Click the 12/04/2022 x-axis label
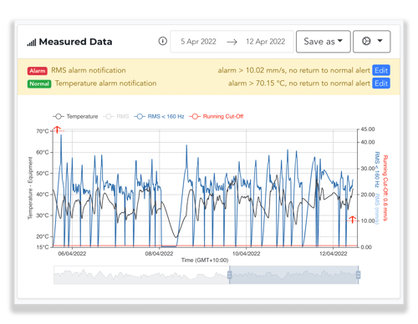Viewport: 418px width, 324px height. point(334,254)
